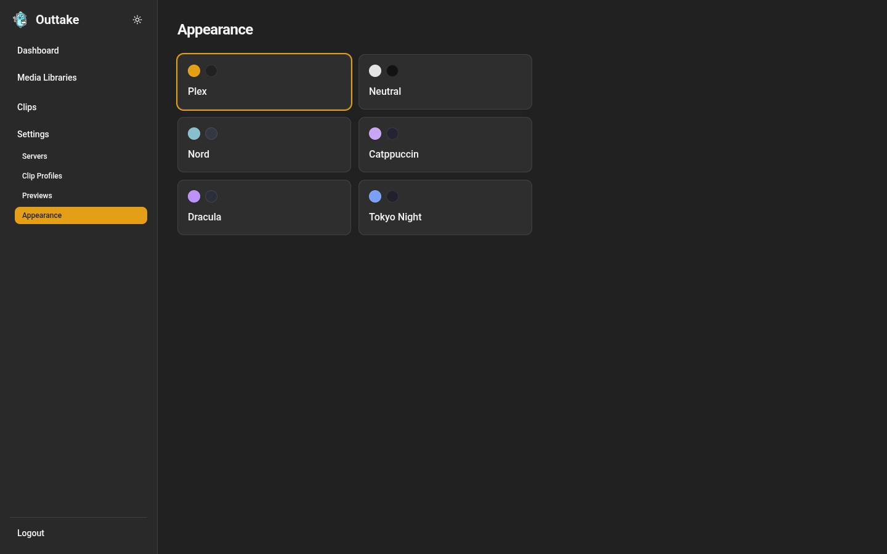Select the Appearance sidebar item
The image size is (887, 554).
(81, 215)
